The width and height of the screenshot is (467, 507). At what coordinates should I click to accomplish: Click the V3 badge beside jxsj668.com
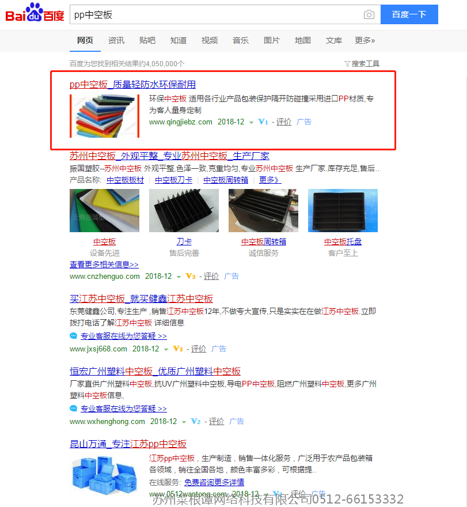pos(178,349)
